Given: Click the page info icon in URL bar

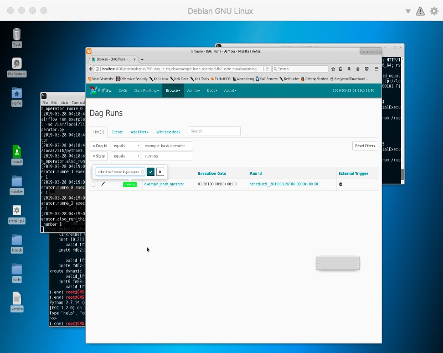Looking at the screenshot, I should (x=97, y=69).
